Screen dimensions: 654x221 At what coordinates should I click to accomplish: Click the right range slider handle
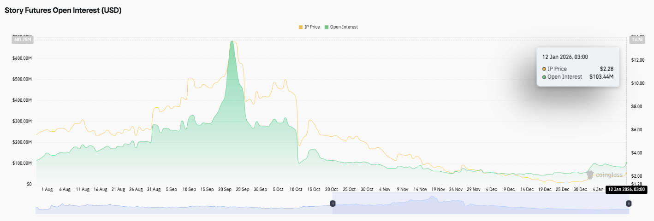coord(628,203)
